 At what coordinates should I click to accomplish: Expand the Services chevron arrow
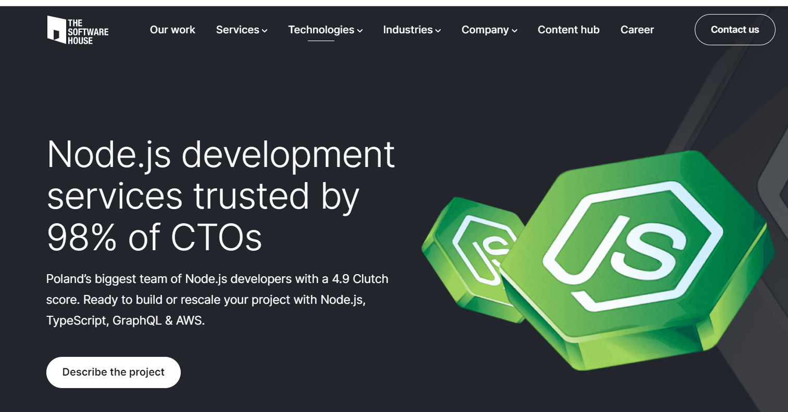pyautogui.click(x=265, y=31)
